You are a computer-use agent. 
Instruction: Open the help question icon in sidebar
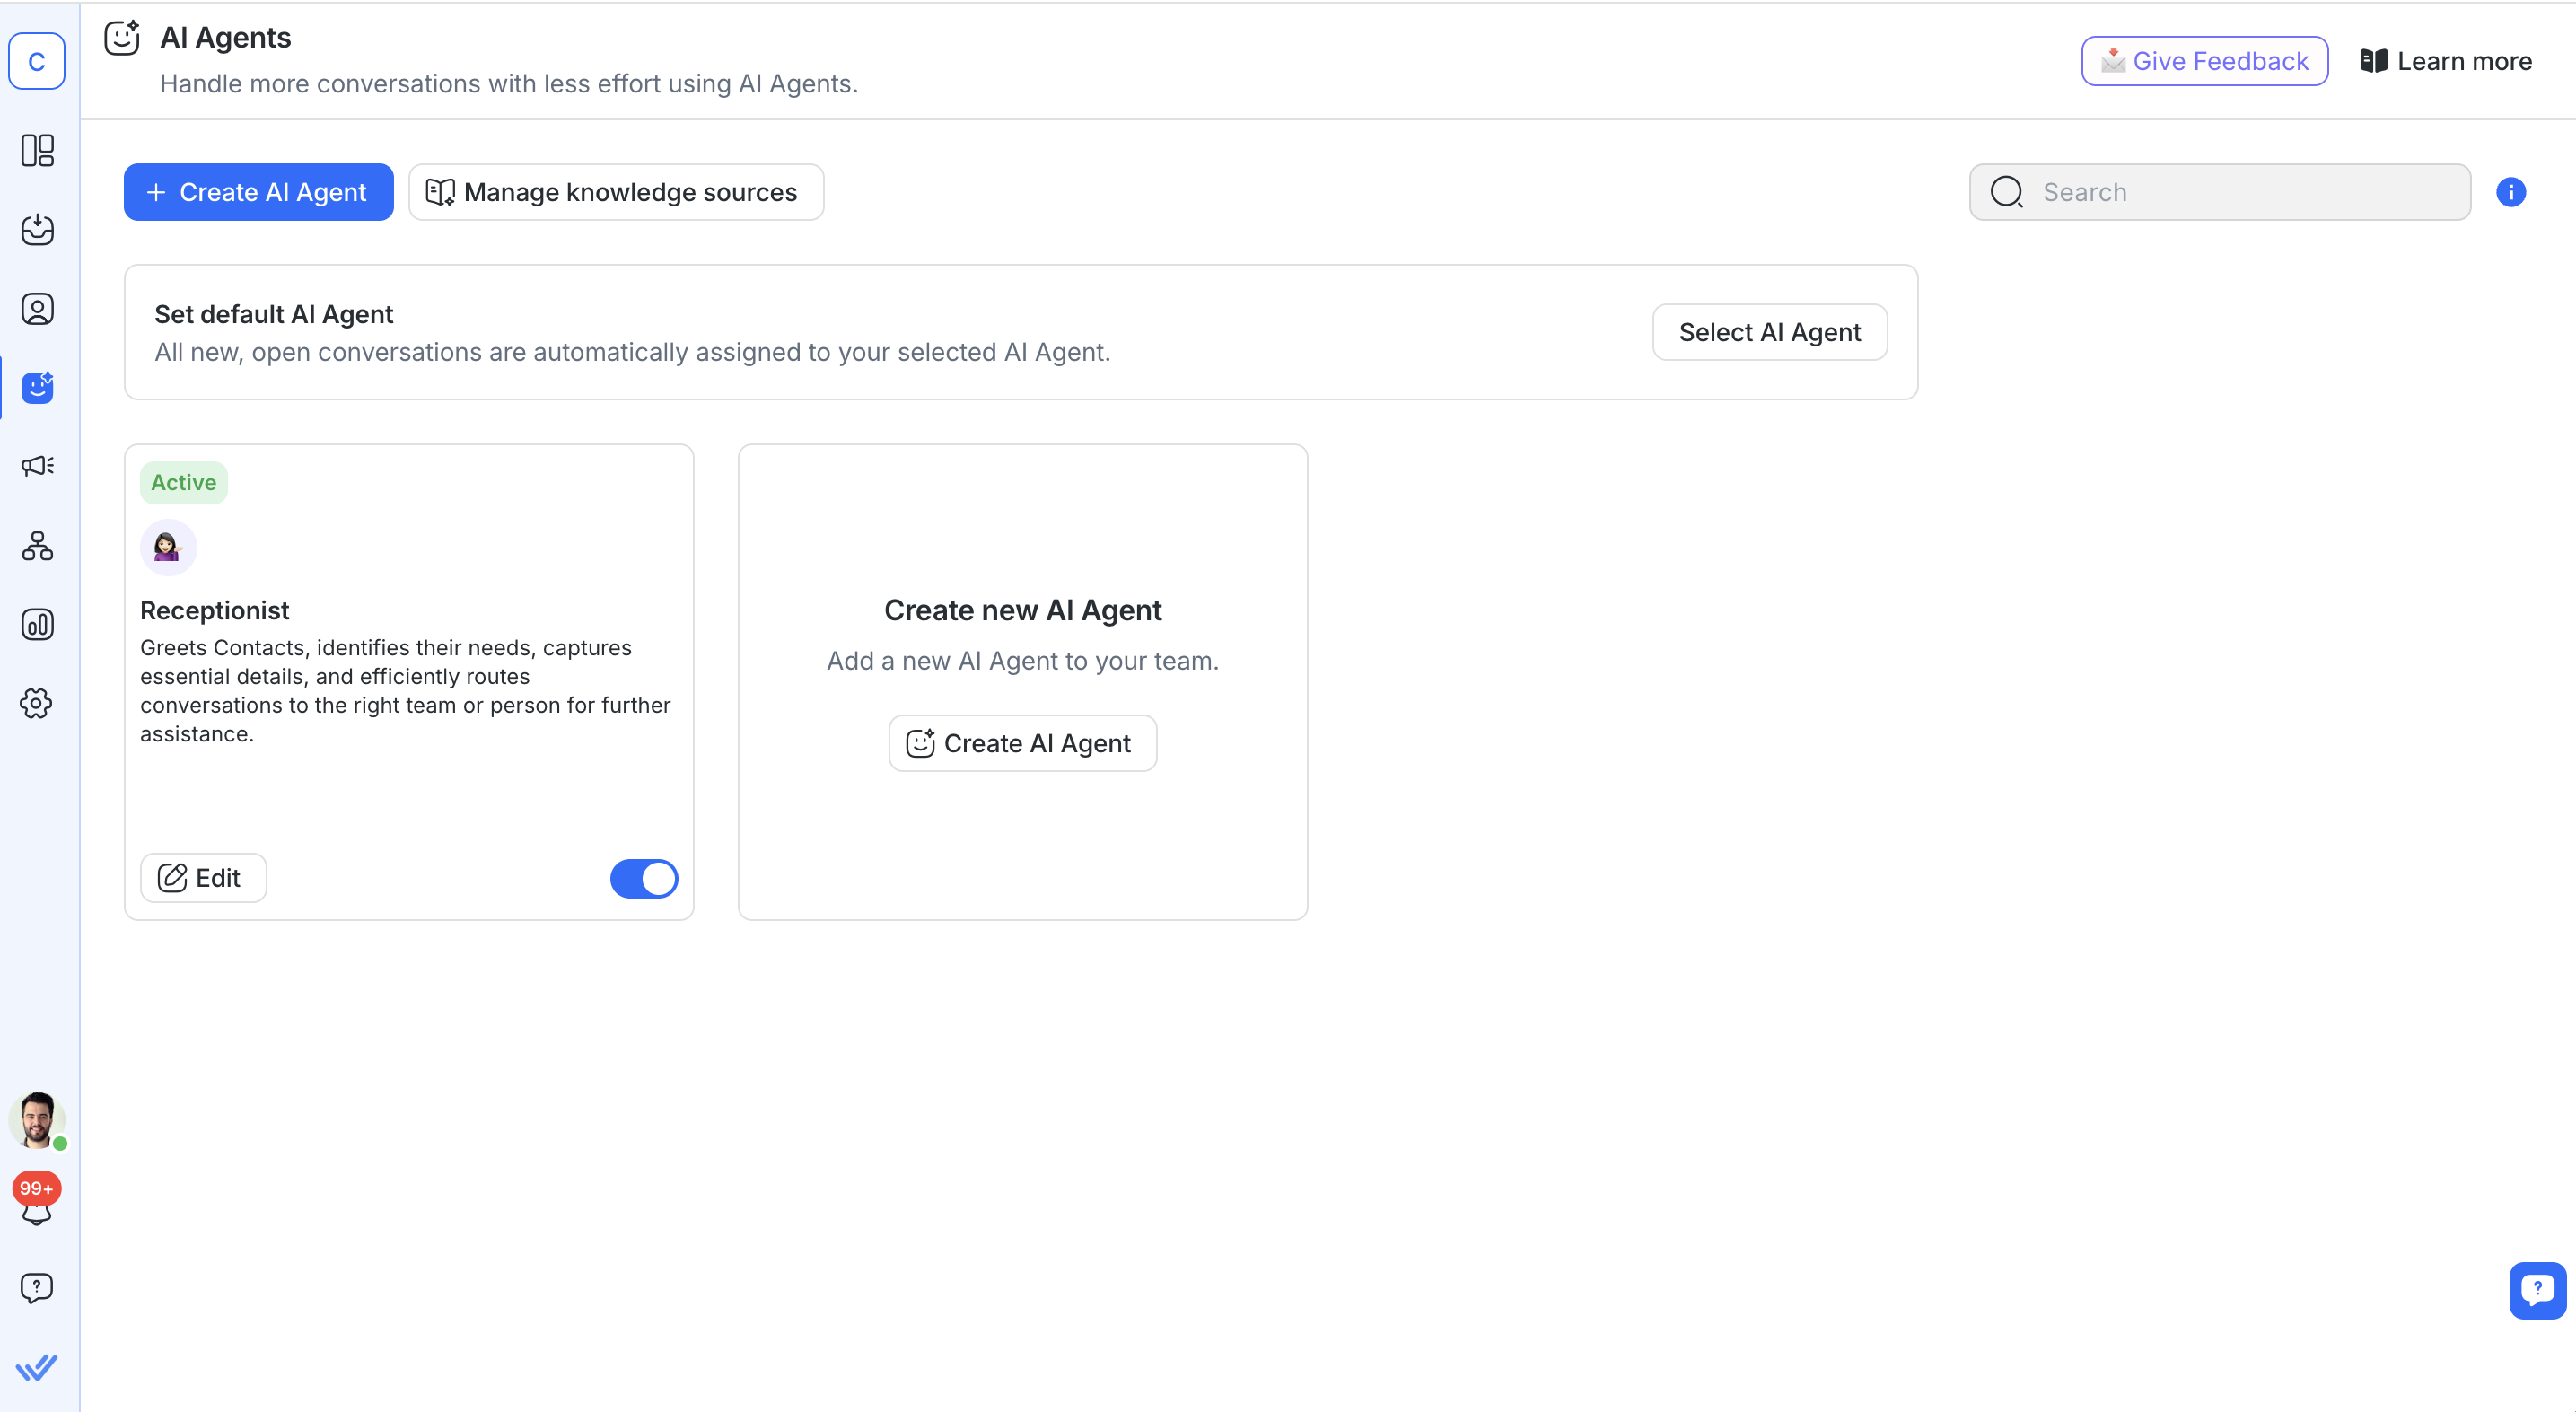pos(37,1288)
